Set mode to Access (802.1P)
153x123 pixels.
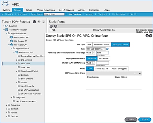(x=102, y=69)
